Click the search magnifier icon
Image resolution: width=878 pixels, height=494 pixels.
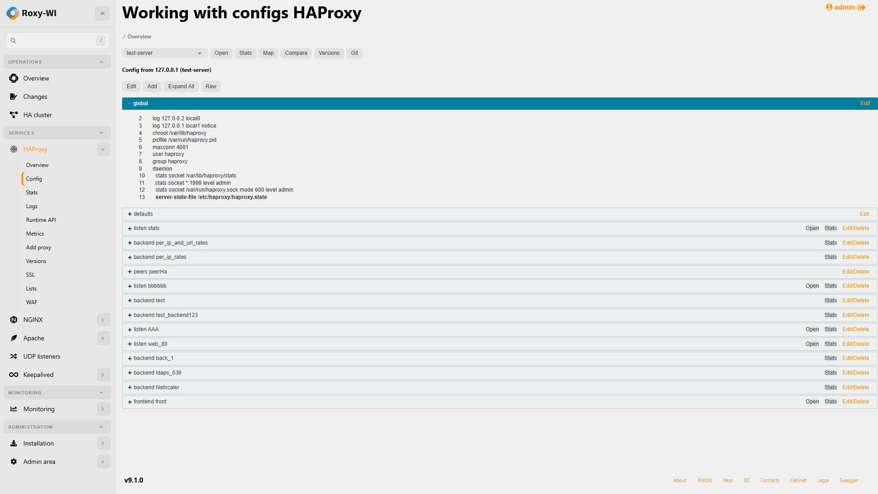point(13,41)
